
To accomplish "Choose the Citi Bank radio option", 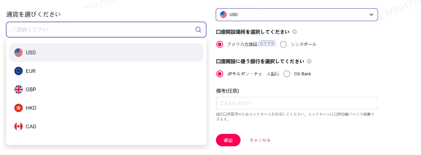I will (x=287, y=74).
